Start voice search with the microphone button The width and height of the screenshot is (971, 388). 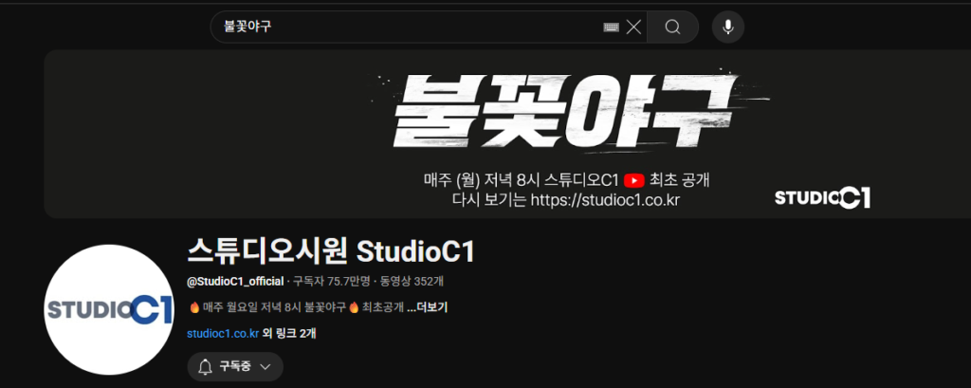728,27
